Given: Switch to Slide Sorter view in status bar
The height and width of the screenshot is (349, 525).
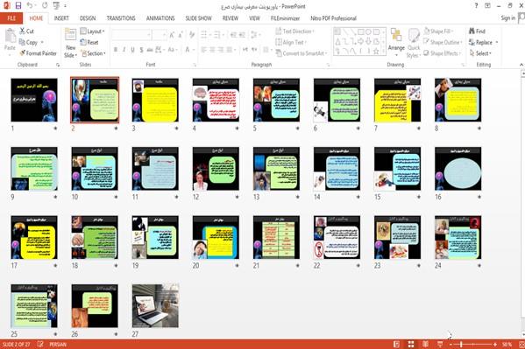Looking at the screenshot, I should pyautogui.click(x=411, y=344).
